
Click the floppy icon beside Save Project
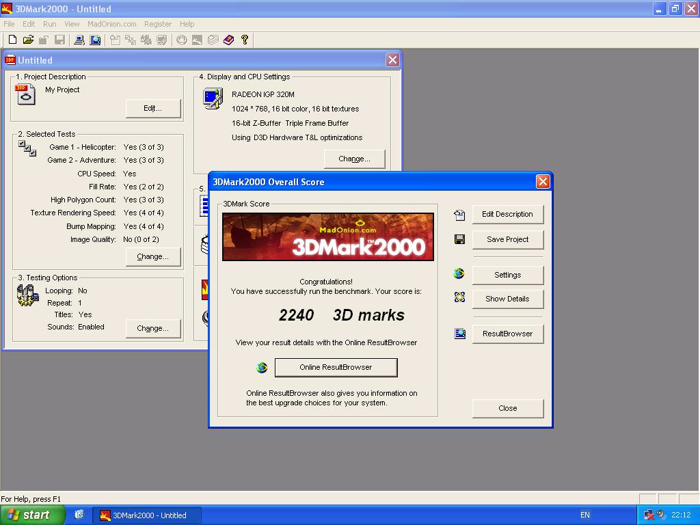pyautogui.click(x=459, y=239)
